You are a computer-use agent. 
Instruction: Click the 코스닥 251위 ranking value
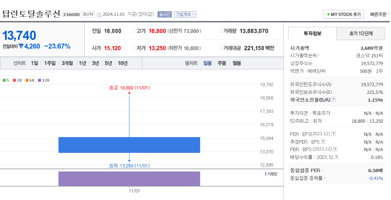pos(369,55)
